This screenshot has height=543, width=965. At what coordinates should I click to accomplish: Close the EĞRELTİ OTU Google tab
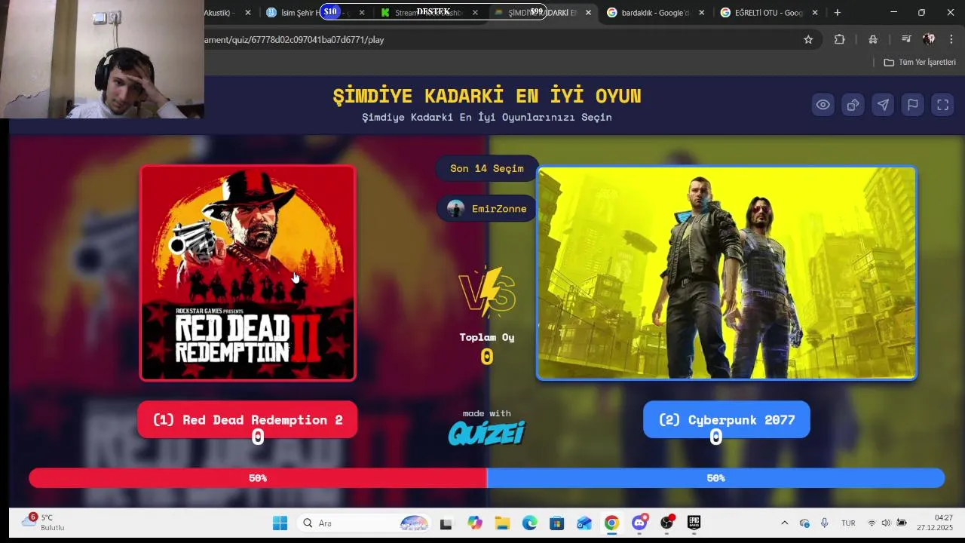click(815, 13)
